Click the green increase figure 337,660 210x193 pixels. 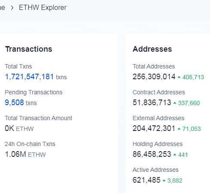pyautogui.click(x=189, y=103)
